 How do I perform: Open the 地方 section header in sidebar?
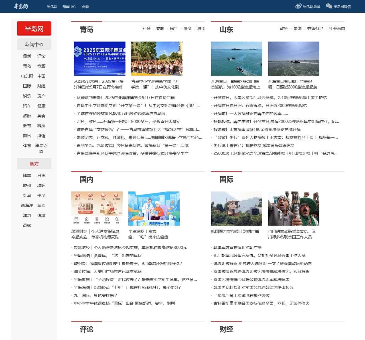pos(34,164)
